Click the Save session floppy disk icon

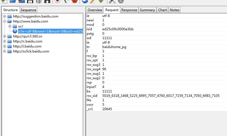pos(30,1)
